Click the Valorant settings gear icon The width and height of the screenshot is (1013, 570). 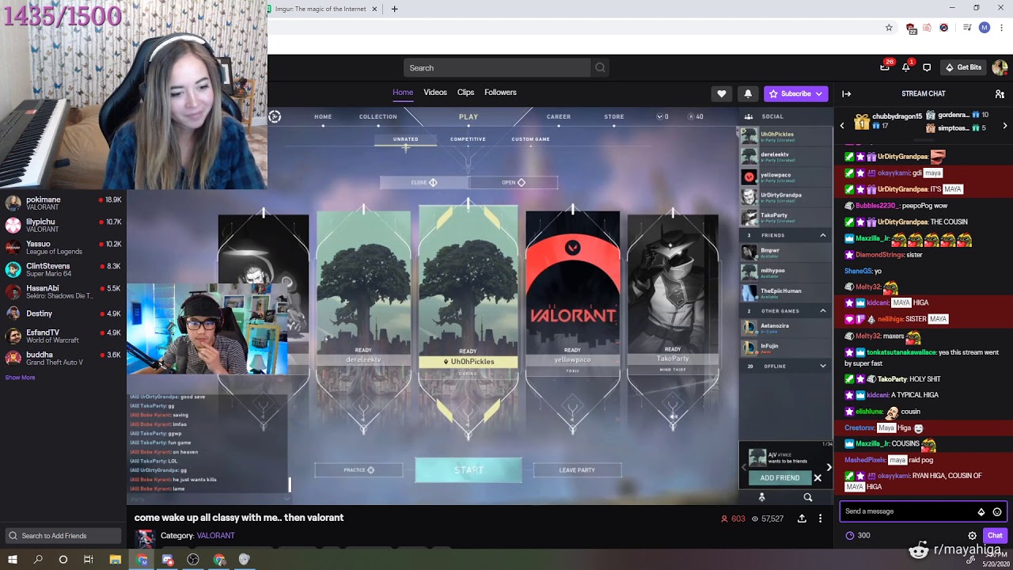[x=275, y=116]
